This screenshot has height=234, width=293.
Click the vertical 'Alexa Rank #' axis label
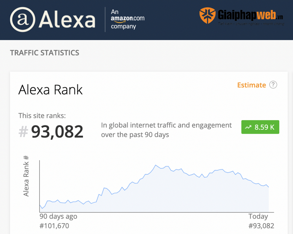tap(26, 175)
